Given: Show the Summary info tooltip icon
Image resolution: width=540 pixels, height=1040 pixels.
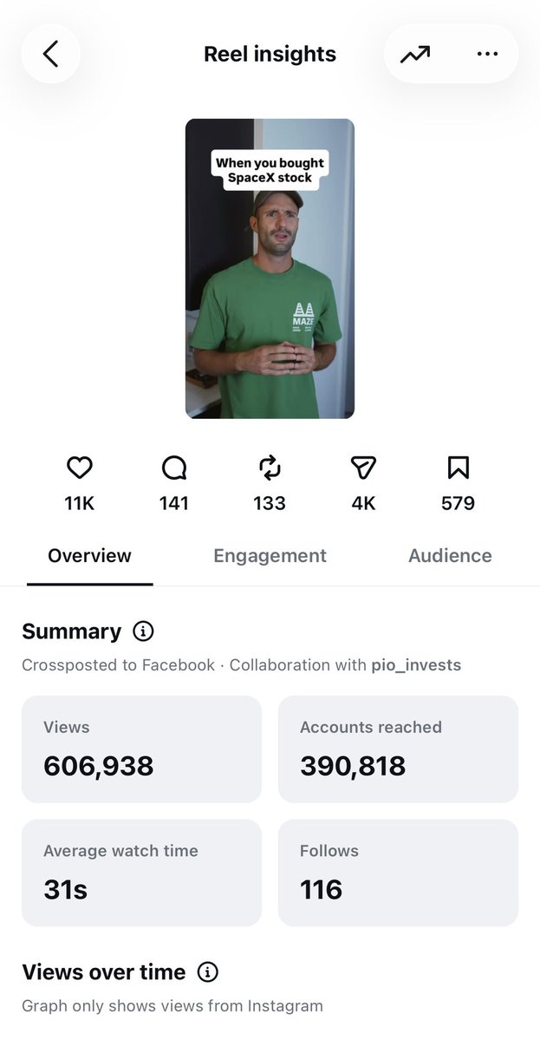Looking at the screenshot, I should click(x=143, y=631).
